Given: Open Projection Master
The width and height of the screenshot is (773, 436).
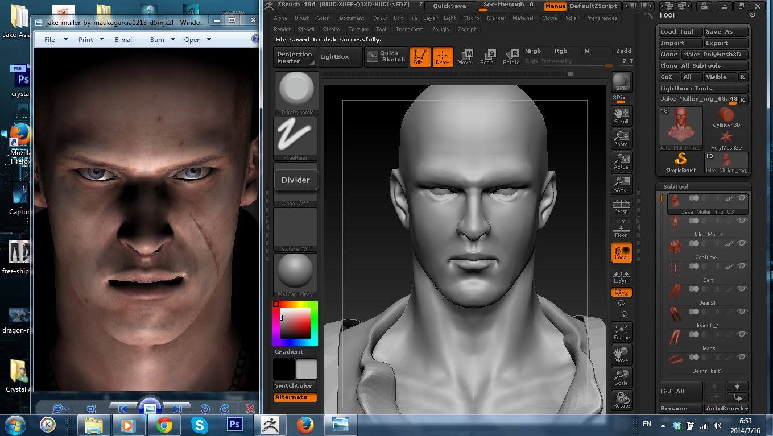Looking at the screenshot, I should (x=295, y=57).
